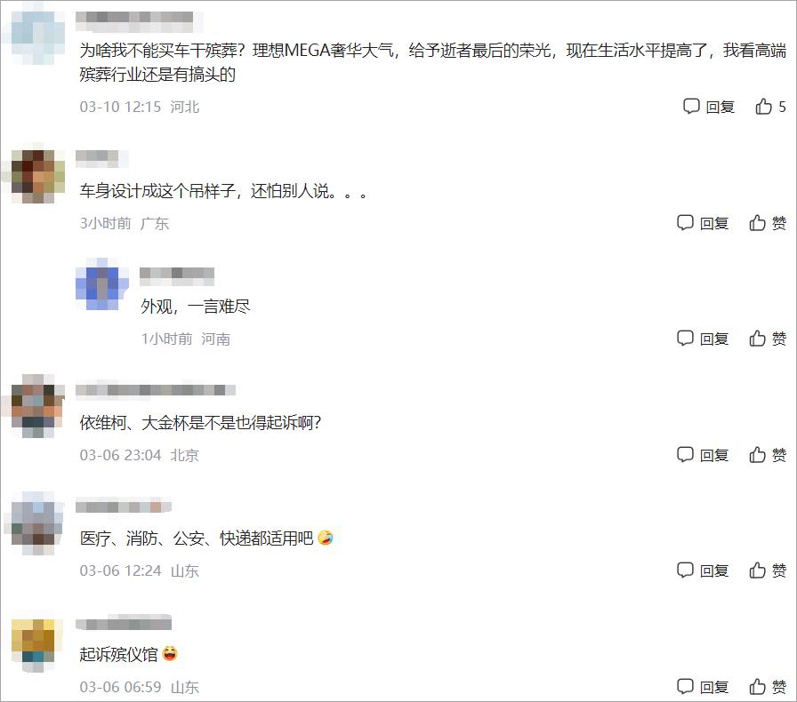Reply to the Henan comment '外观，一言难尽'

pyautogui.click(x=703, y=339)
